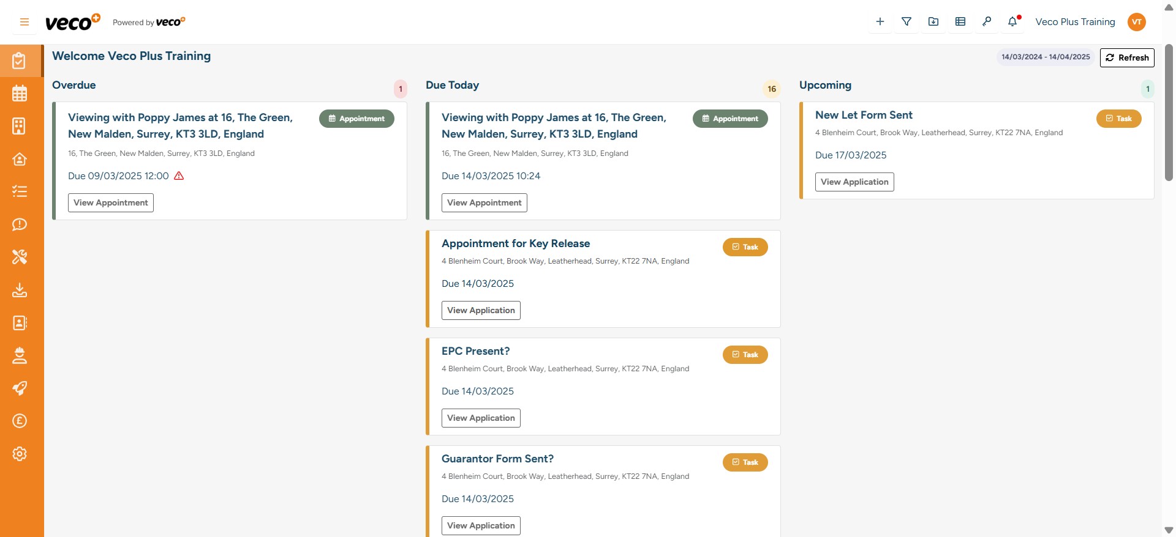Screen dimensions: 1176x537
Task: Click the scrollbar up arrow
Action: pyautogui.click(x=1169, y=7)
